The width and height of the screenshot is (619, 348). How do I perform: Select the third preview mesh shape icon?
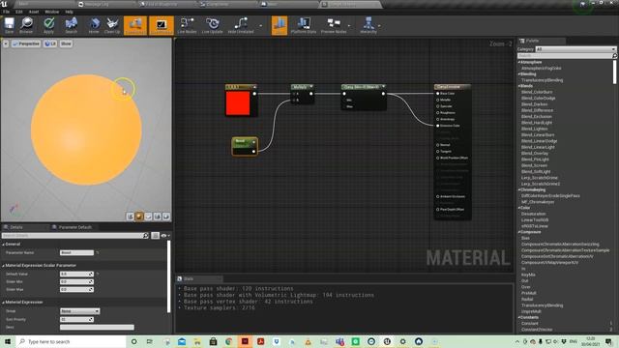tap(148, 217)
